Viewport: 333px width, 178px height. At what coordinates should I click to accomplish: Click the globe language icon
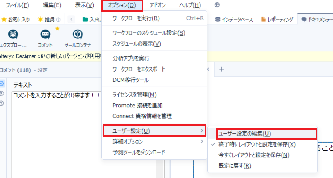coord(217,5)
